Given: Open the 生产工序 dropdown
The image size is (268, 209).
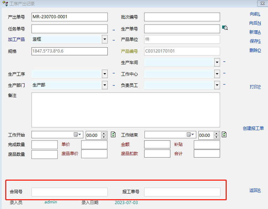Looking at the screenshot, I should pyautogui.click(x=105, y=74).
